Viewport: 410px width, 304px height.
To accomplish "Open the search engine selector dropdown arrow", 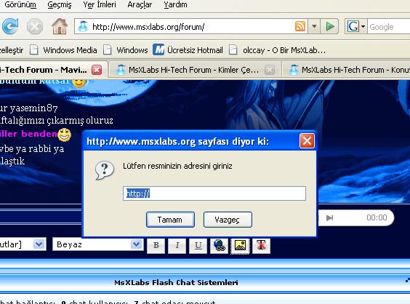I will coord(363,26).
